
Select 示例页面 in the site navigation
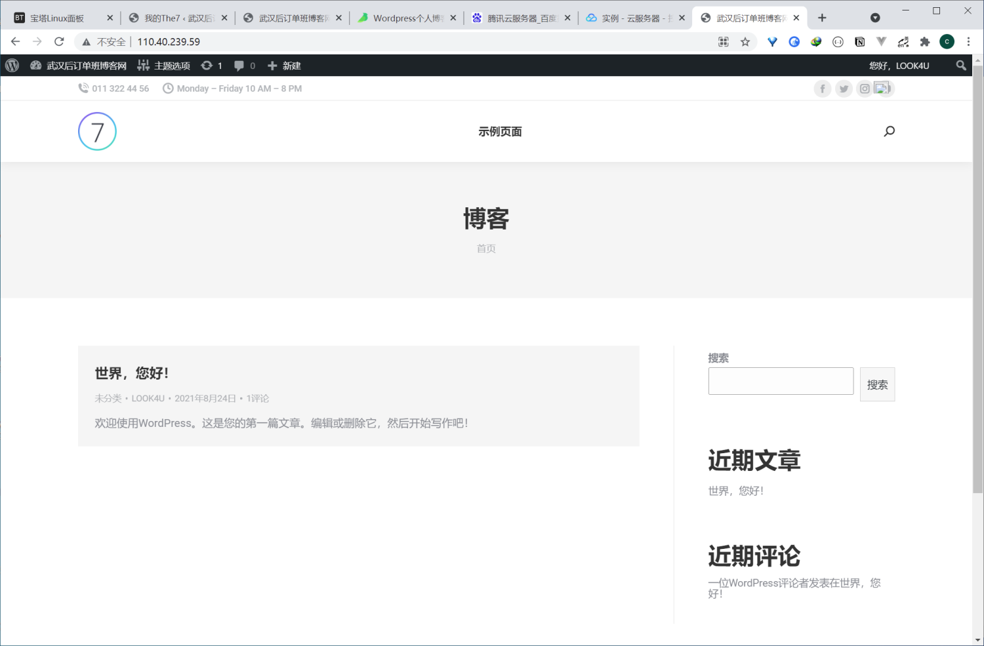(501, 131)
